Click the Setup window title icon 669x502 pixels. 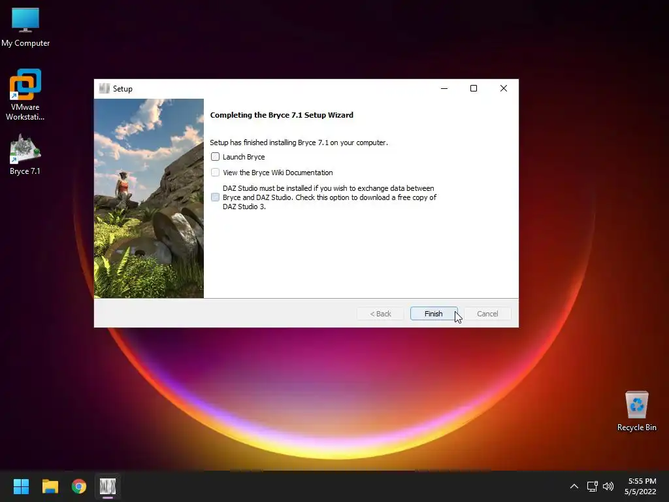click(104, 88)
